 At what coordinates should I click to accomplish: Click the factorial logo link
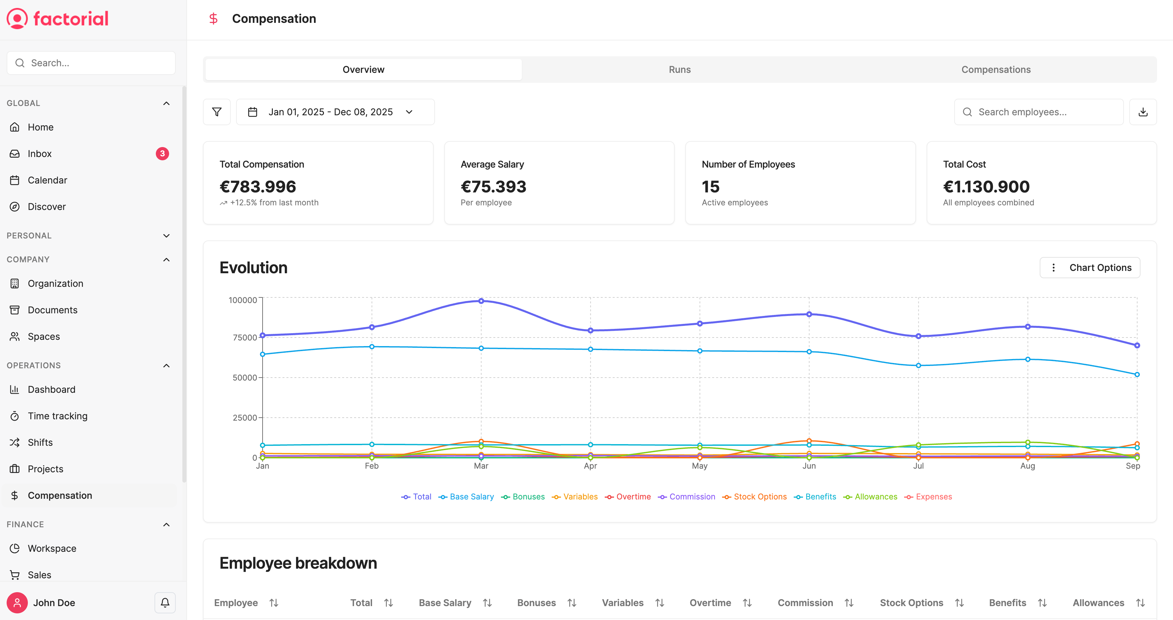[58, 19]
